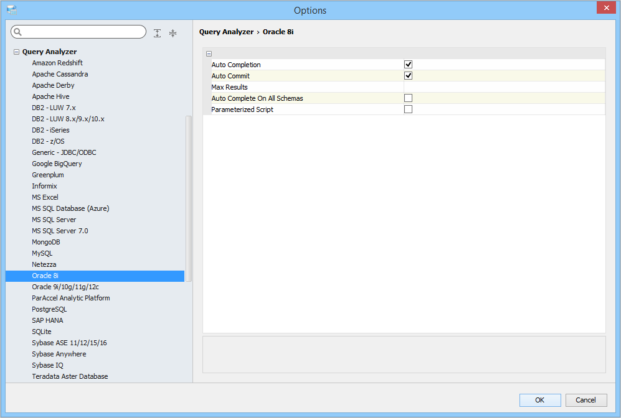Select the highlighted Oracle 8i item

[x=95, y=276]
